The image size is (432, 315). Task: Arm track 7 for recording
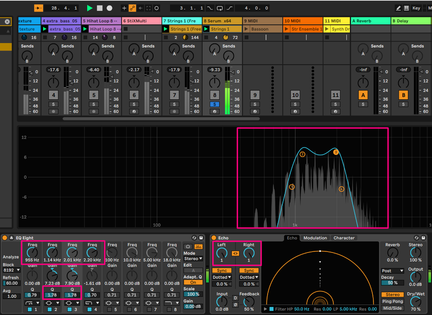coord(174,111)
